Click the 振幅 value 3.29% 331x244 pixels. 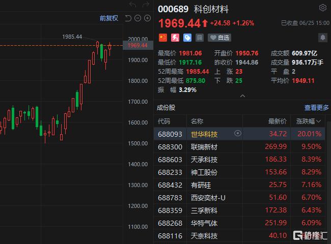(x=188, y=90)
